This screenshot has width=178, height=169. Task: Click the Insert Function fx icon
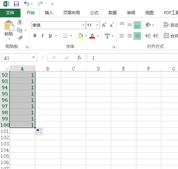point(79,58)
